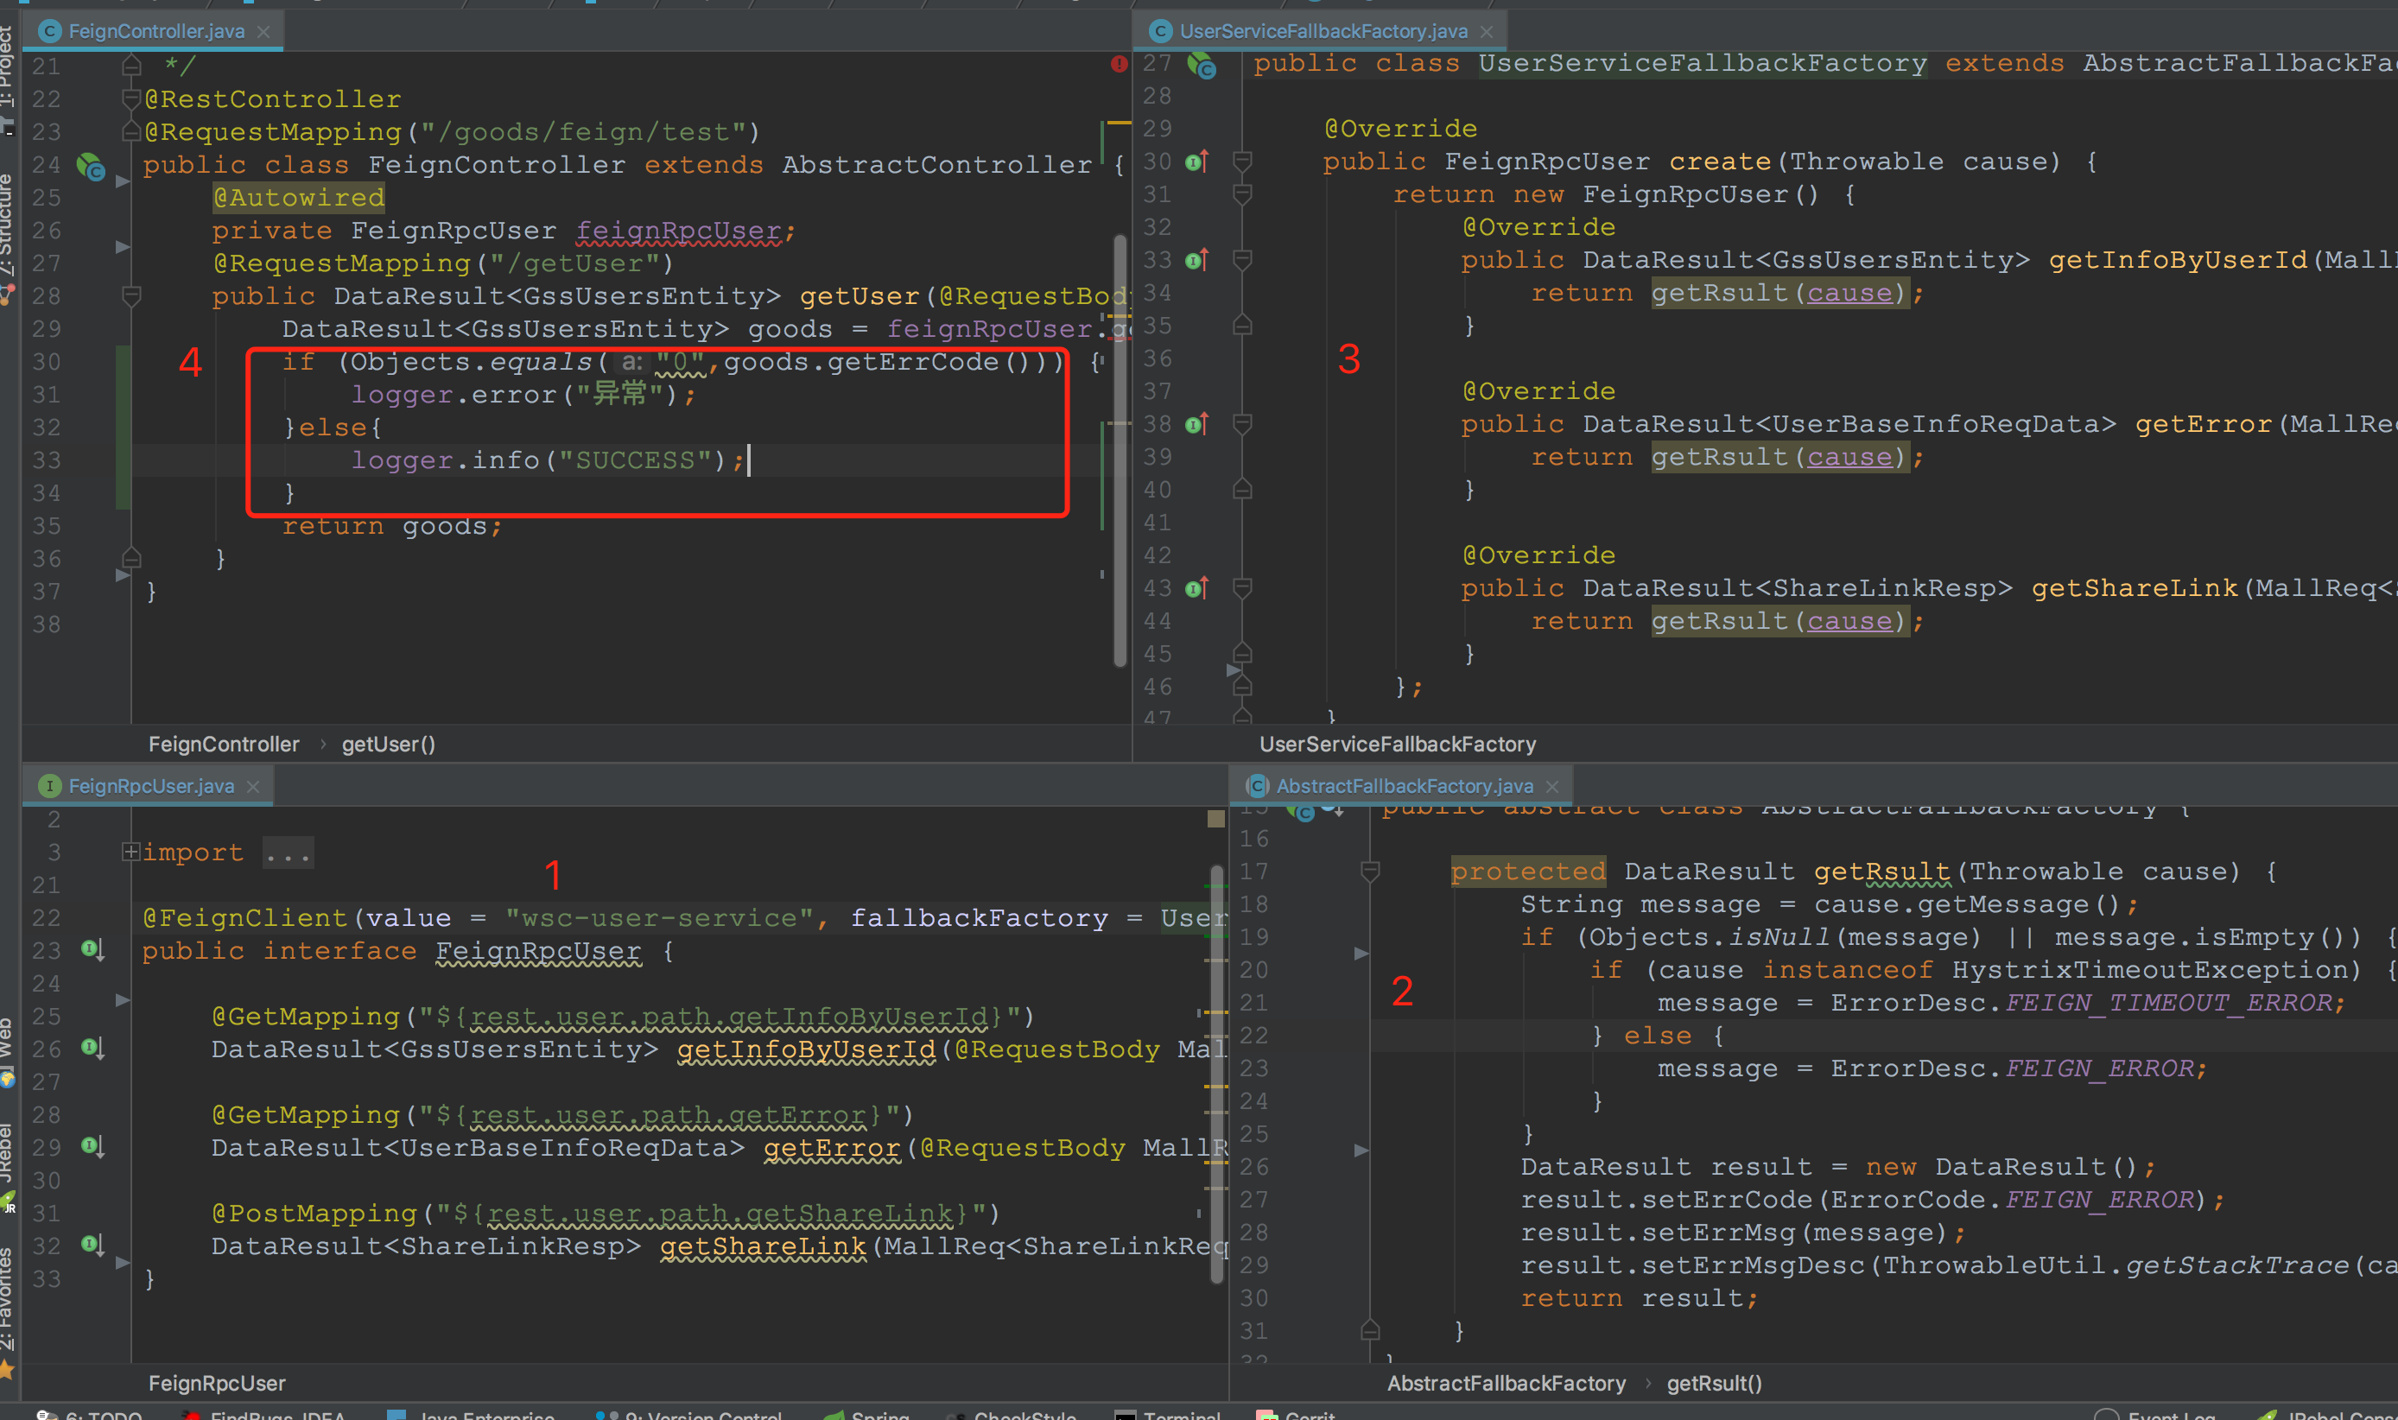Click class icon on UserServiceFallbackFactory.java tab
Image resolution: width=2398 pixels, height=1420 pixels.
coord(1161,32)
